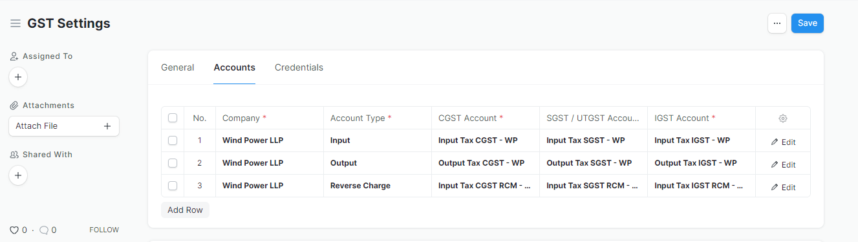Click Wind Power LLP in row 1

(x=270, y=140)
